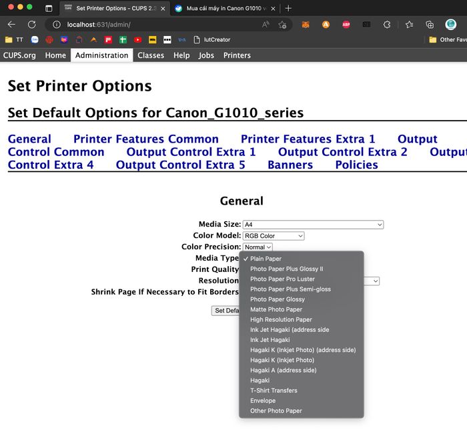Choose Photo Paper Plus Glossy II

[302, 269]
